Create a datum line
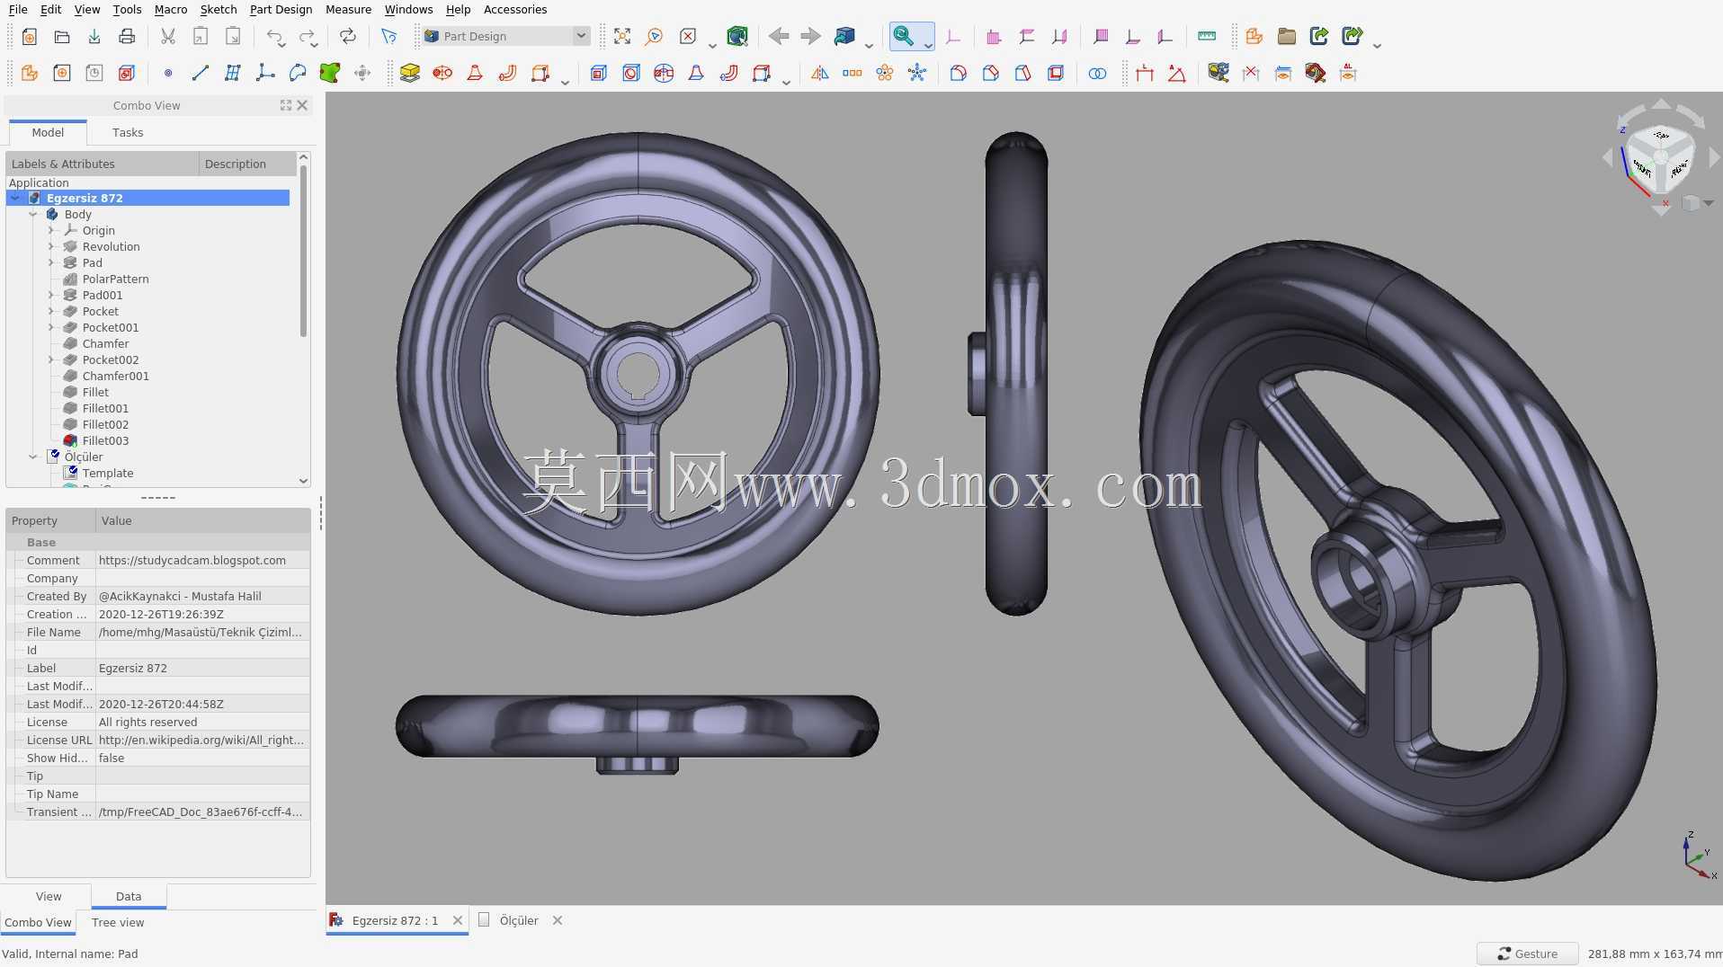This screenshot has height=967, width=1723. [200, 73]
